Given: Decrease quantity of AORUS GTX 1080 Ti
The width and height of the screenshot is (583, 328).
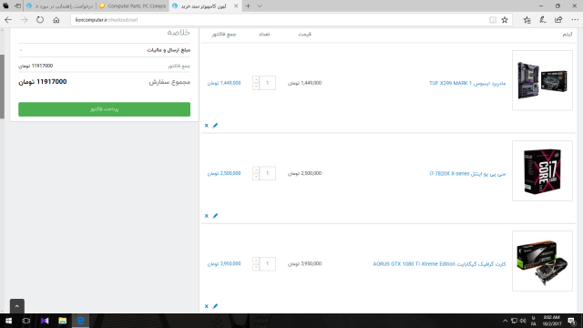Looking at the screenshot, I should pyautogui.click(x=256, y=267).
